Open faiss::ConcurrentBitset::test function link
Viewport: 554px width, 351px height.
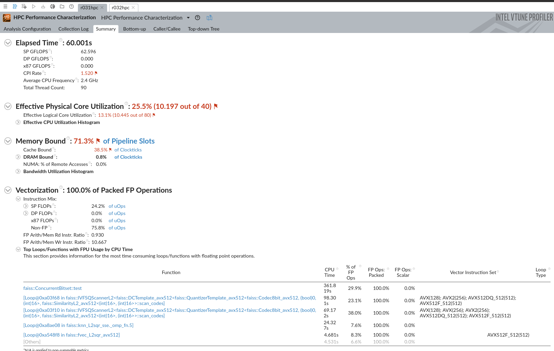53,288
